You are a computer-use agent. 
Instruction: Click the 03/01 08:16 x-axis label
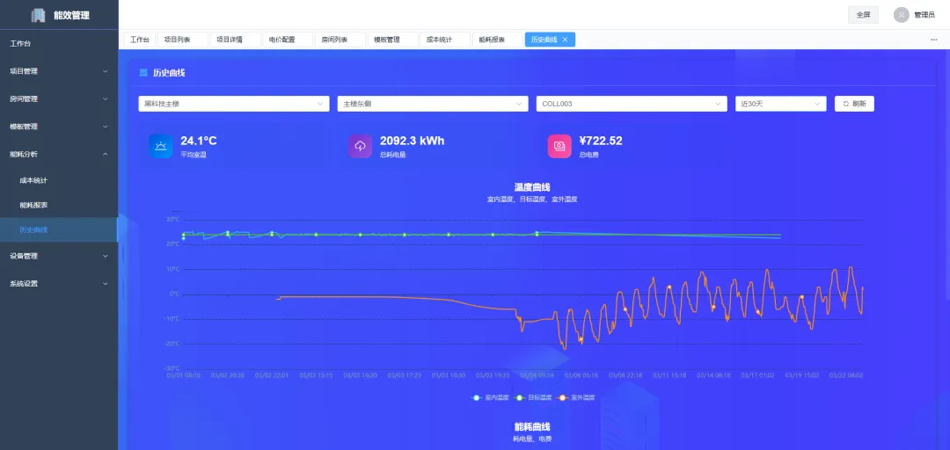(184, 375)
